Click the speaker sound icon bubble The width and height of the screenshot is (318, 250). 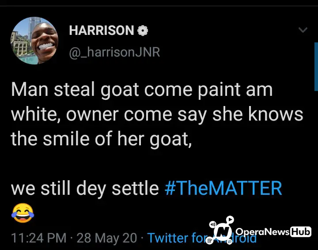[212, 224]
